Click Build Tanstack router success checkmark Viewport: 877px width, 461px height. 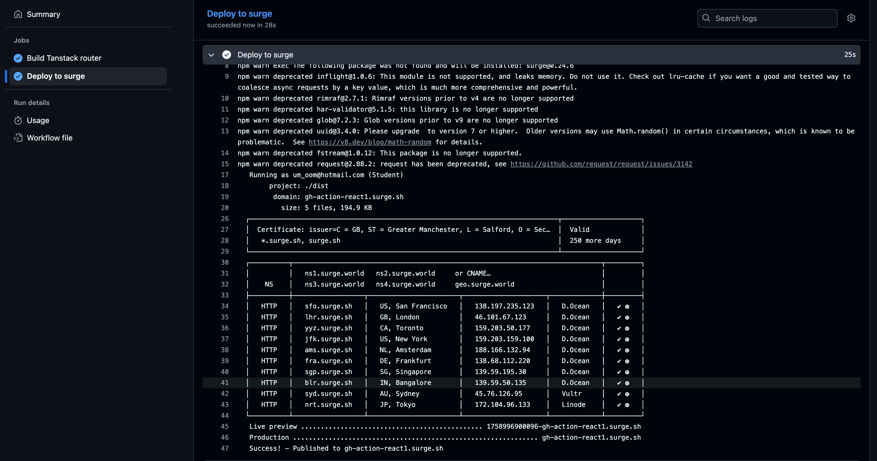pyautogui.click(x=18, y=58)
